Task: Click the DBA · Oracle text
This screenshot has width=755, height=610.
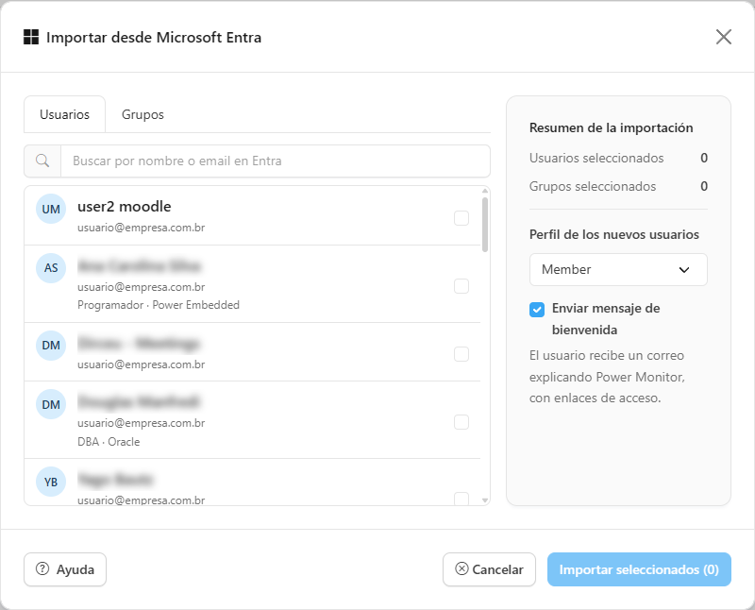Action: 109,442
